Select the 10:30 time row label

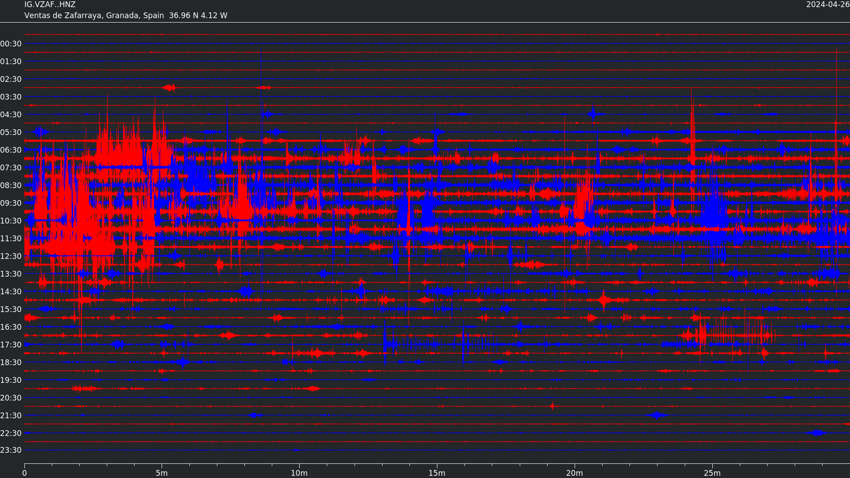pos(11,221)
